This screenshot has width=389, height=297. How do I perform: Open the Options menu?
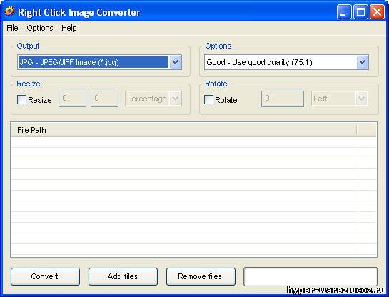pos(40,28)
